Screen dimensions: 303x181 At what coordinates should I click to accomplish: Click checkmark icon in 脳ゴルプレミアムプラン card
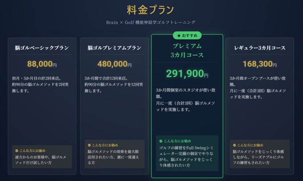click(x=89, y=145)
